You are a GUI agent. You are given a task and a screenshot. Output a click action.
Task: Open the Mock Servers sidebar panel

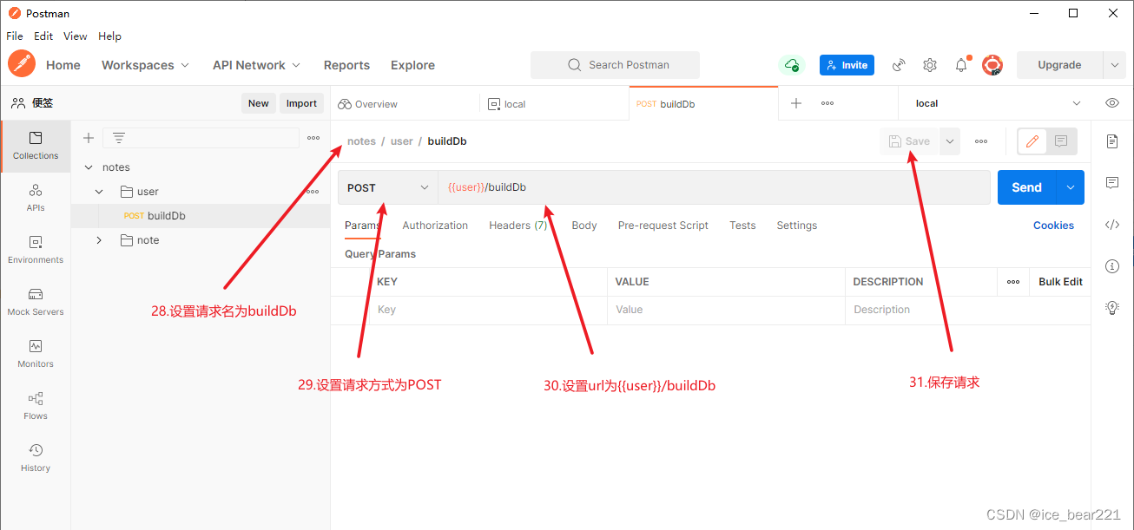pos(36,302)
